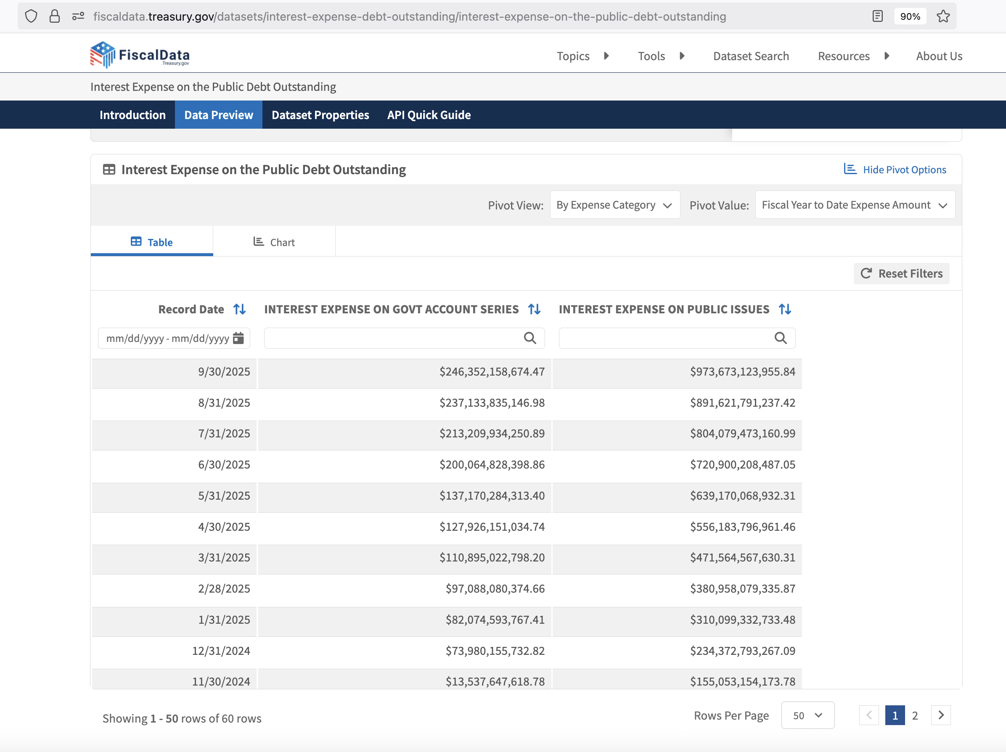Click search icon in Govt Account Series filter
The width and height of the screenshot is (1006, 752).
click(530, 338)
